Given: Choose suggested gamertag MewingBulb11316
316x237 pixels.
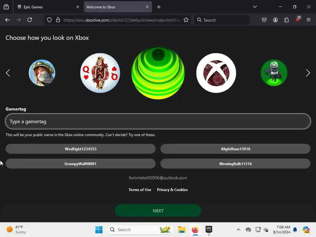Looking at the screenshot, I should point(235,164).
